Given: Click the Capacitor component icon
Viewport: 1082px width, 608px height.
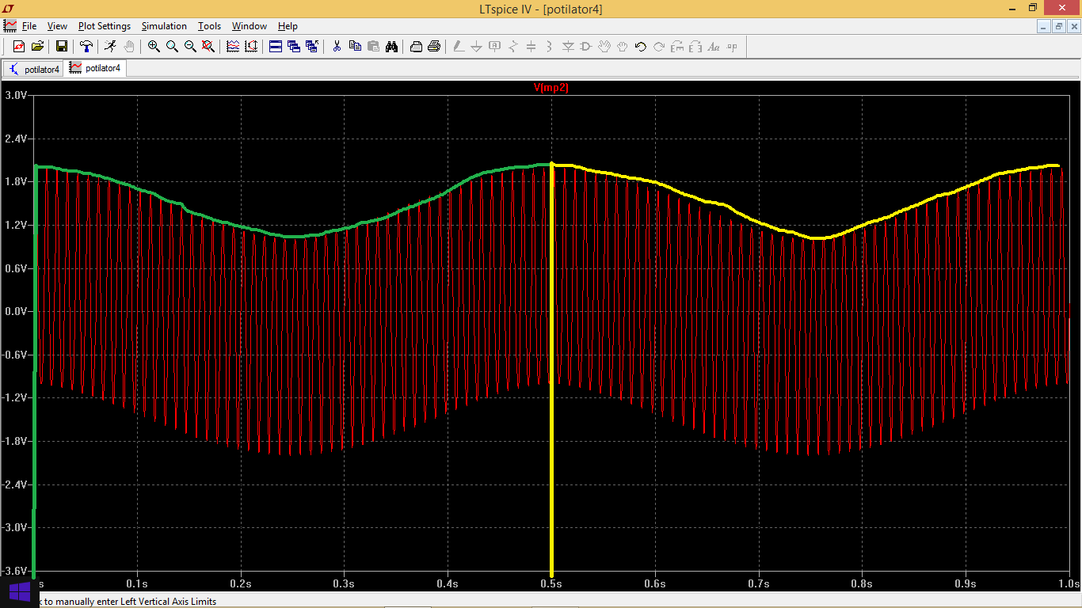Looking at the screenshot, I should click(x=531, y=47).
